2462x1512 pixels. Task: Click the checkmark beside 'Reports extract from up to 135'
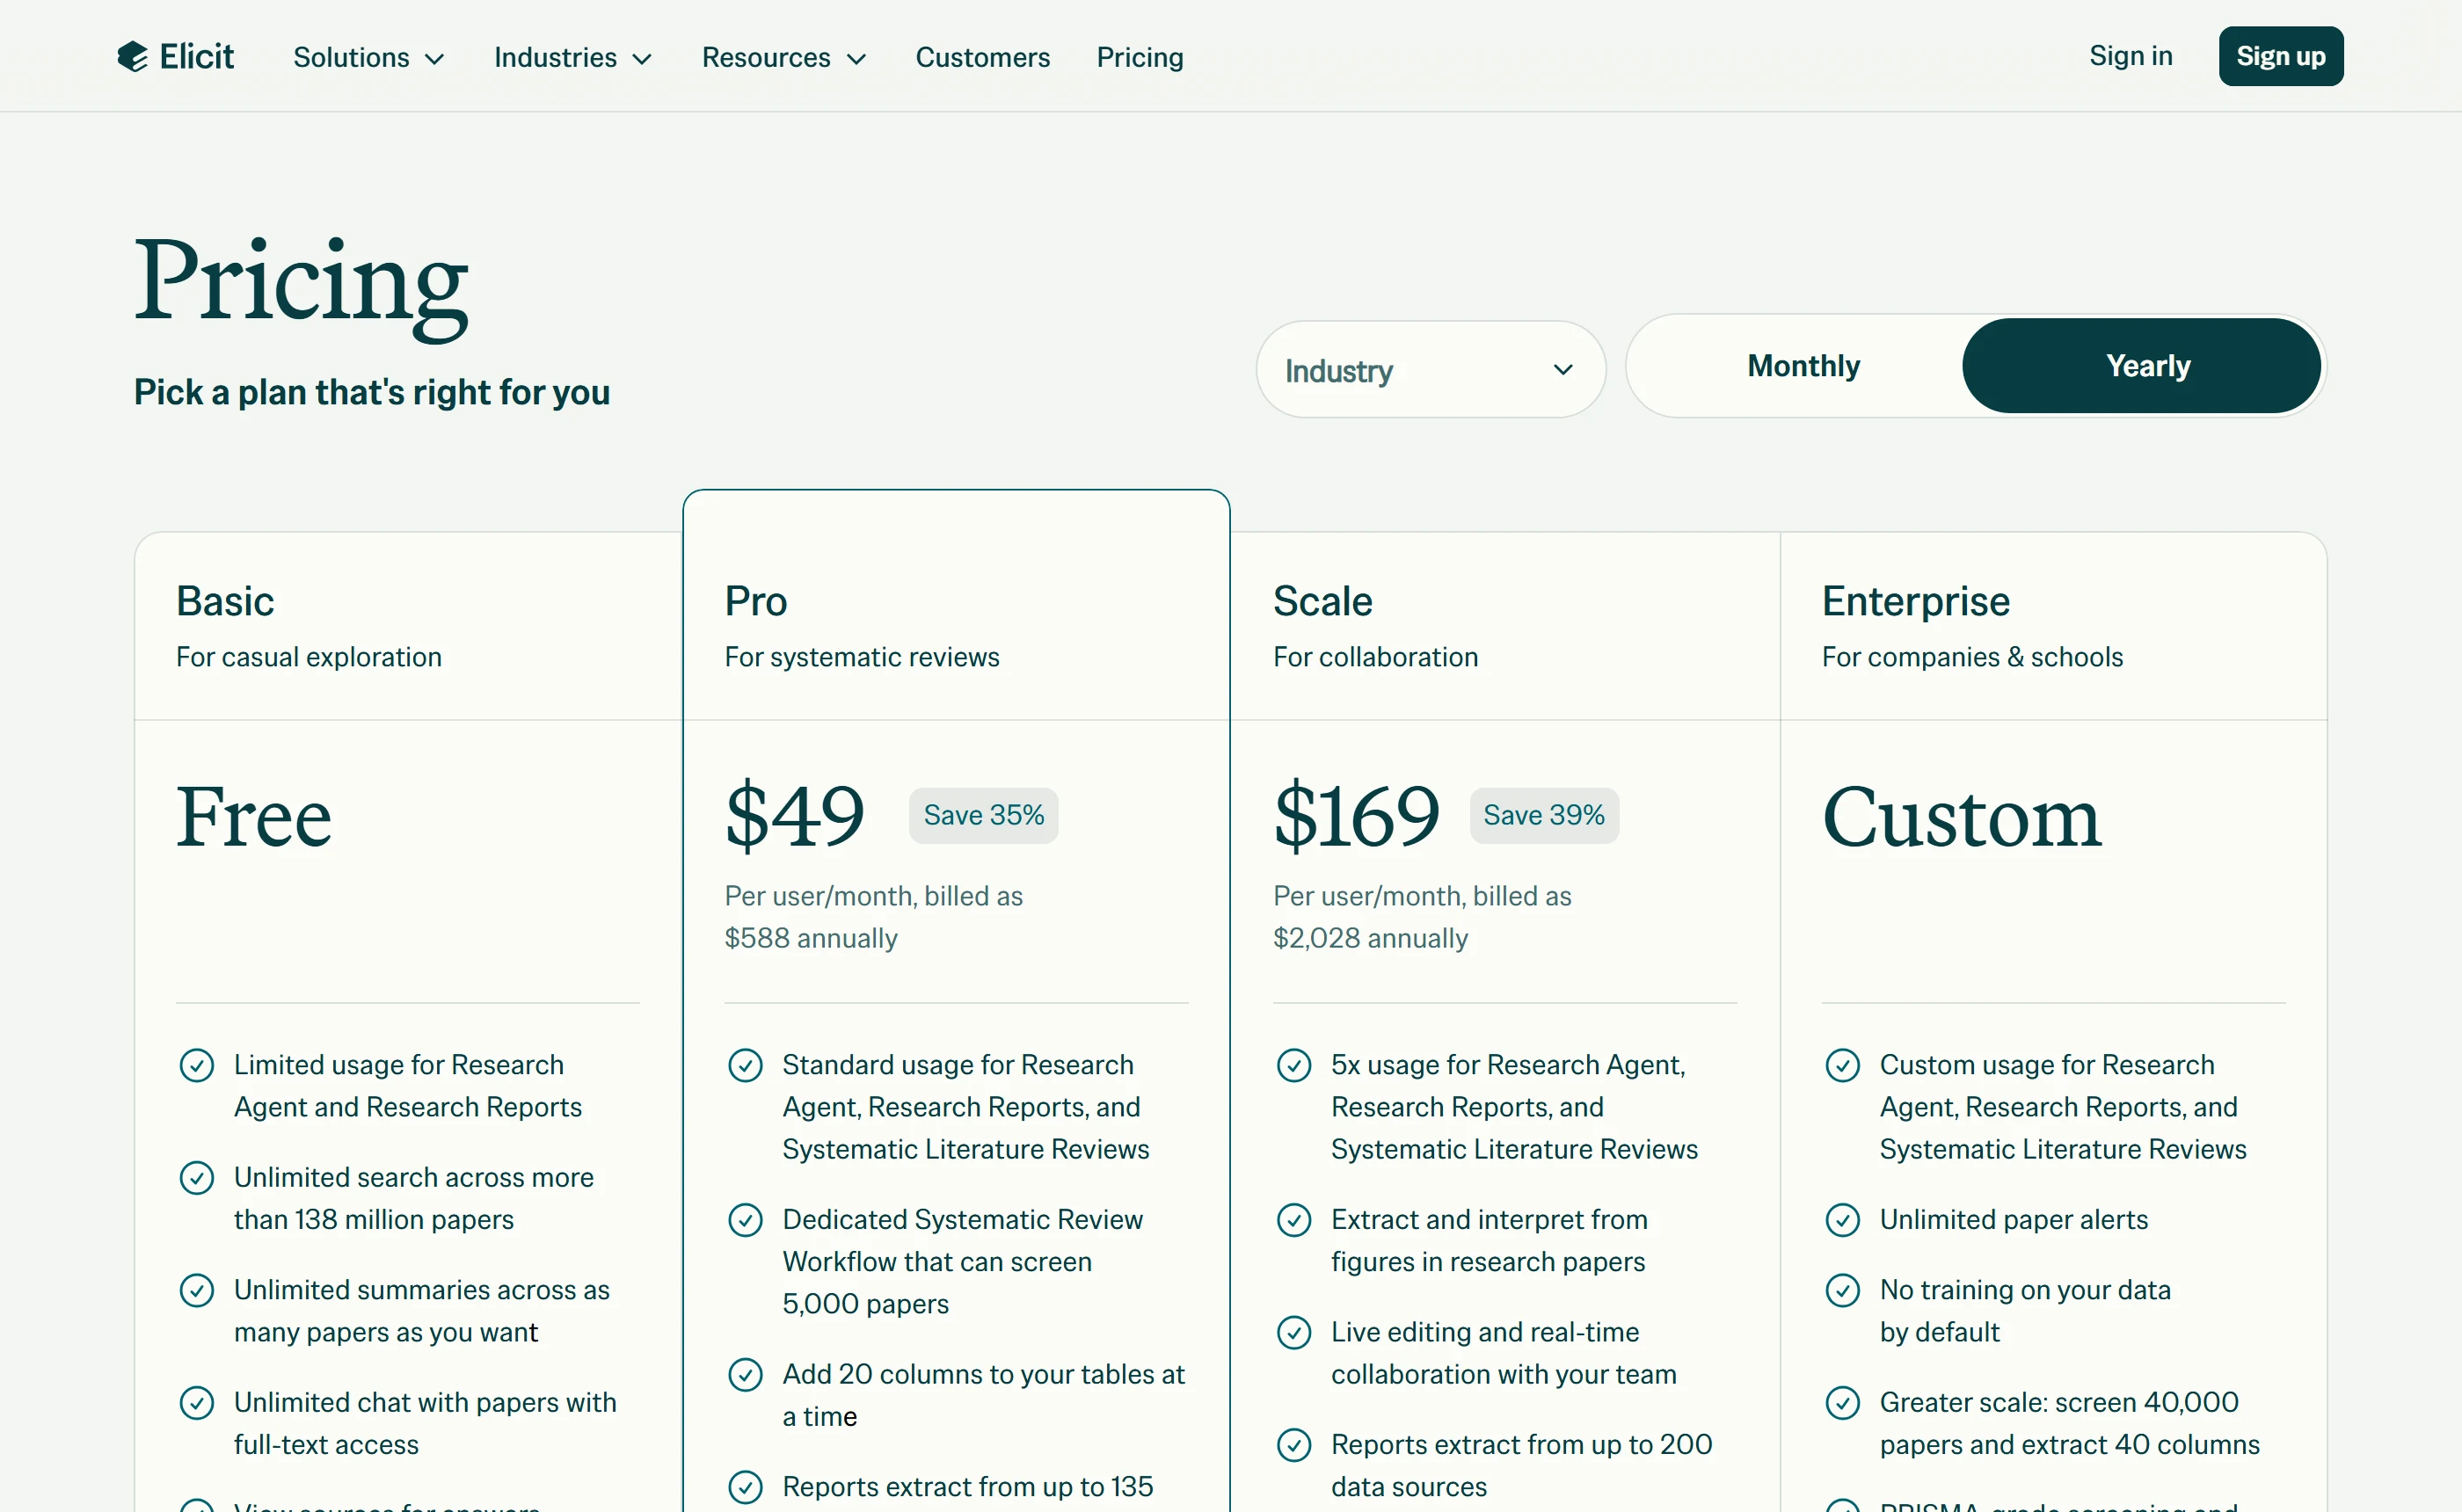click(x=745, y=1487)
